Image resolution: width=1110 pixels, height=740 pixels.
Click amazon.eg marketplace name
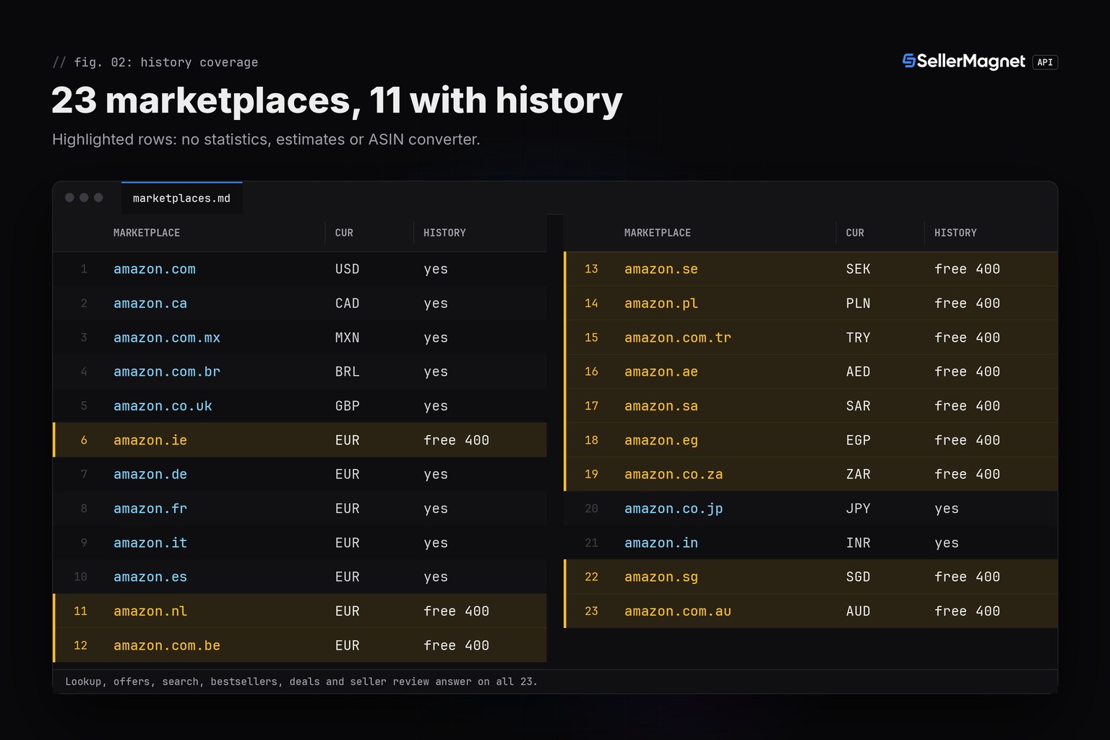661,440
